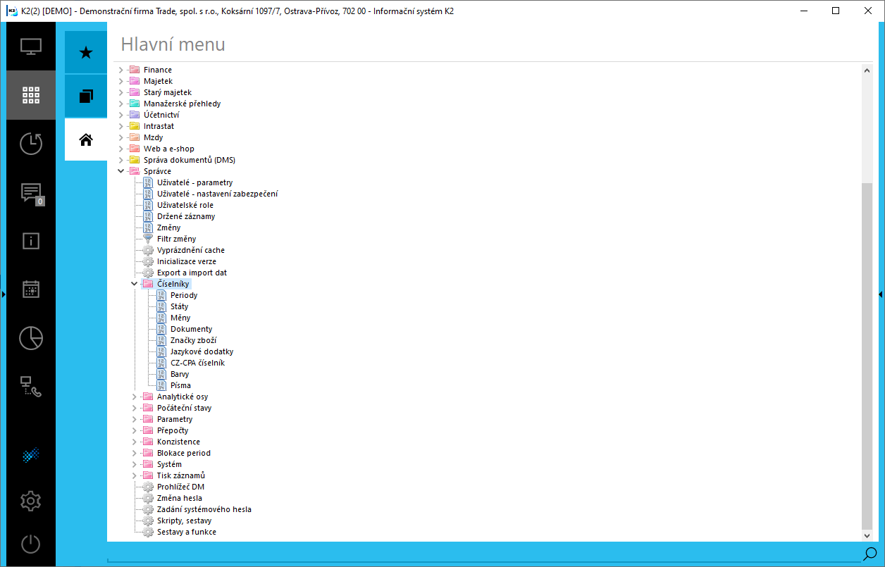Select Správa dokumentů (DMS) folder
Viewport: 885px width, 567px height.
click(189, 160)
